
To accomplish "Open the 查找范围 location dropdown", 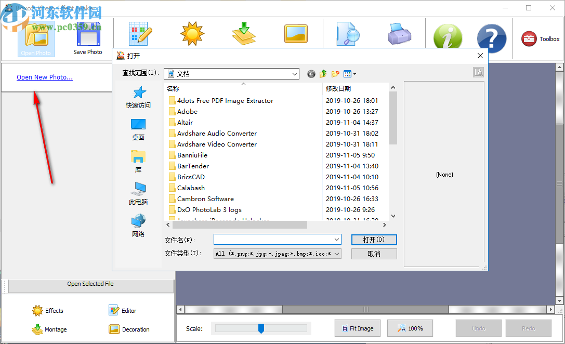I will 294,74.
